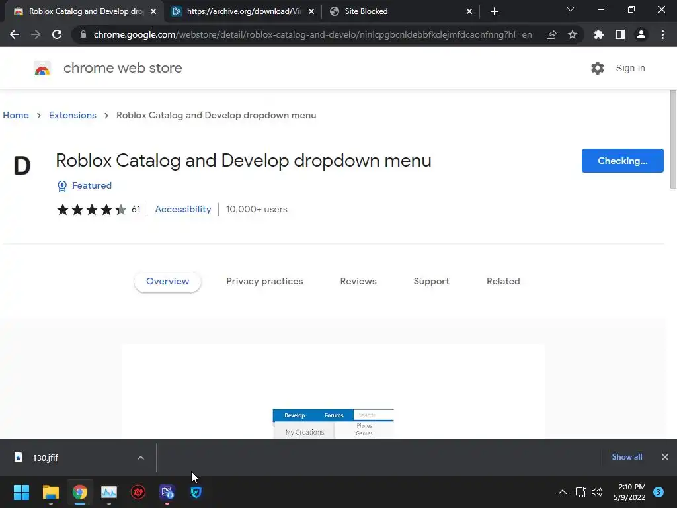The image size is (677, 508).
Task: Click the address bar URL field
Action: coord(313,34)
